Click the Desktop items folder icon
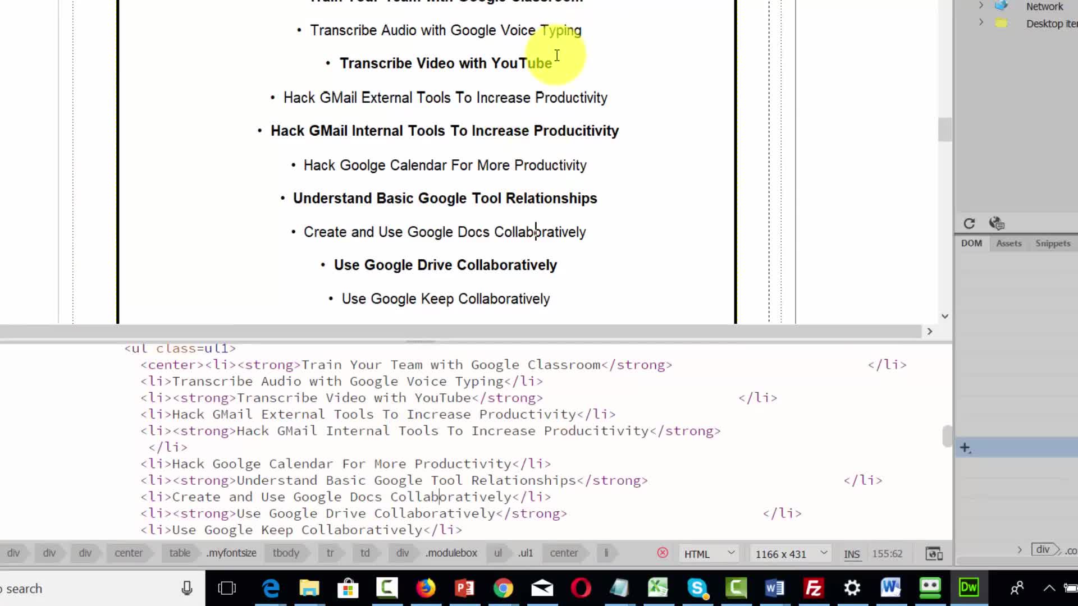 coord(1001,24)
